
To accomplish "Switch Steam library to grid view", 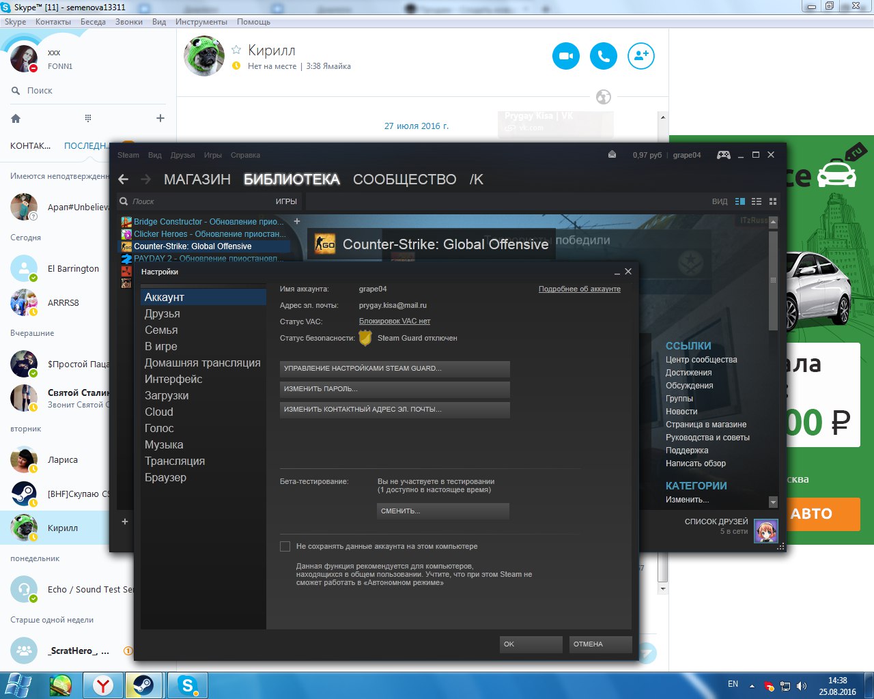I will (773, 201).
